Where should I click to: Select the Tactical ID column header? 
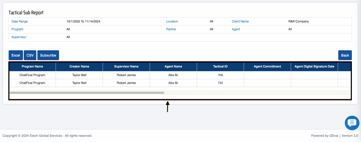pyautogui.click(x=220, y=66)
